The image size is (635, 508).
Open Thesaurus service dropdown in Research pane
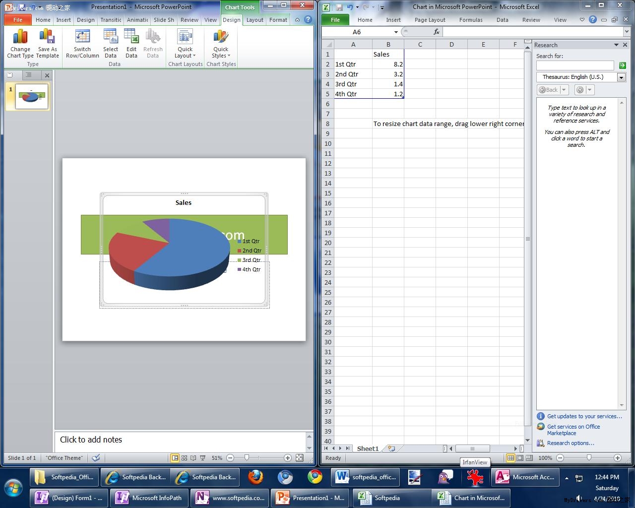(621, 77)
